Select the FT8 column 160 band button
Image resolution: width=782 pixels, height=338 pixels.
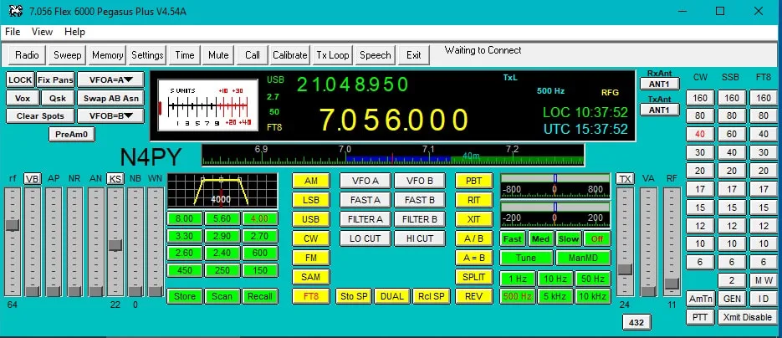tap(763, 98)
